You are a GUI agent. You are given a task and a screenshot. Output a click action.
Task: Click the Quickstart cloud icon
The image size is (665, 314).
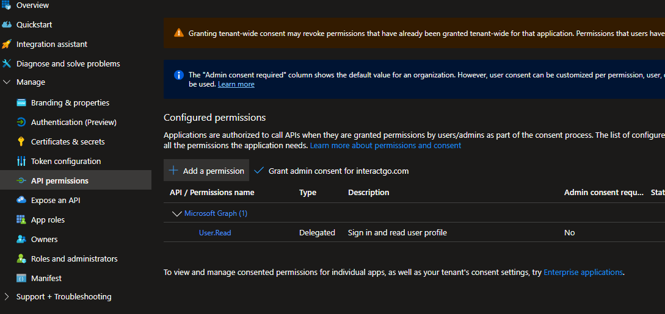(6, 24)
